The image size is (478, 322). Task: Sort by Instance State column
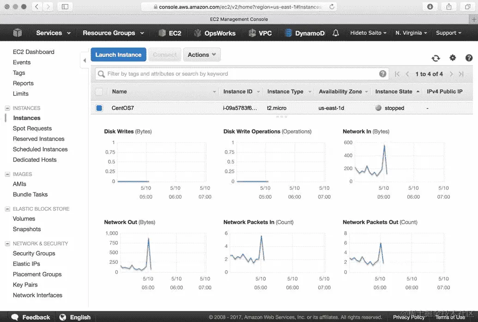click(x=397, y=91)
